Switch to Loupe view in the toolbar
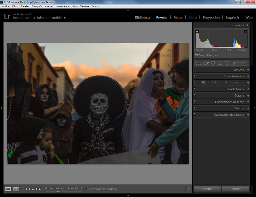 8,189
